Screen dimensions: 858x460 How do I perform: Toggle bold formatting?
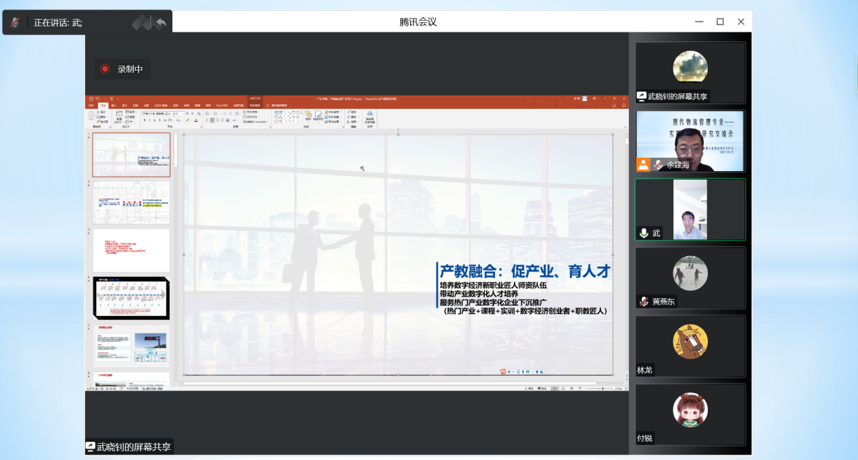(145, 120)
